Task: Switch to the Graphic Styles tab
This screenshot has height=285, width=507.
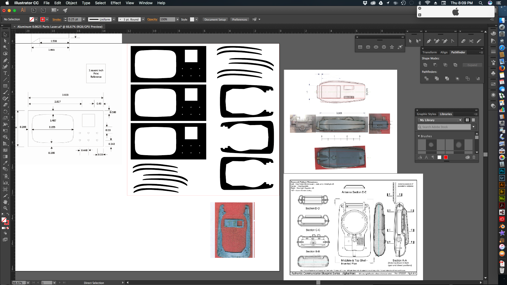Action: [426, 114]
